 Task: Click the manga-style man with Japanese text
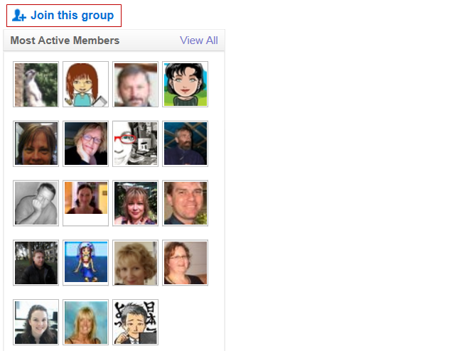pos(136,322)
